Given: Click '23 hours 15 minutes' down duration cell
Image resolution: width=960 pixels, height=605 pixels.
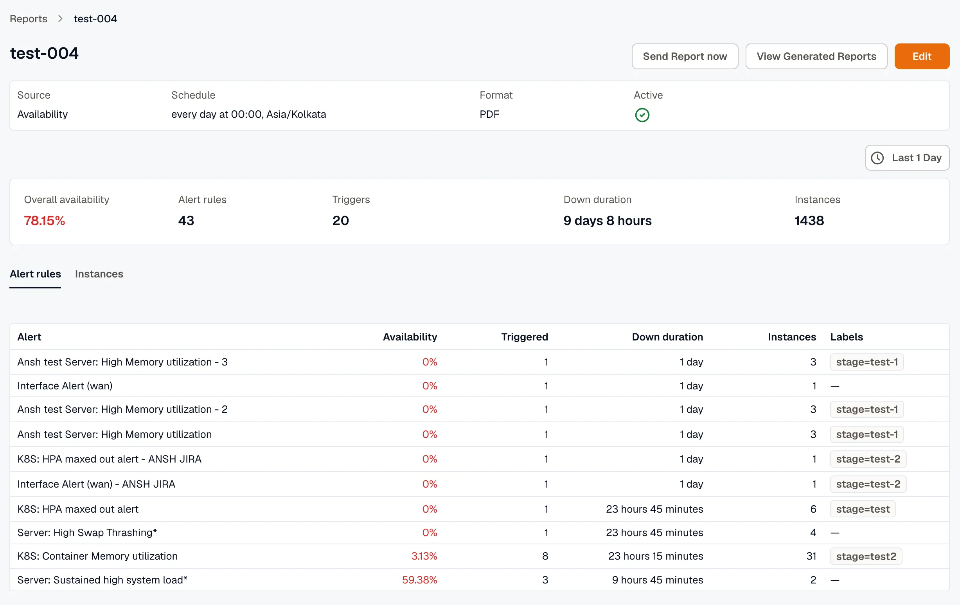Looking at the screenshot, I should click(x=655, y=556).
